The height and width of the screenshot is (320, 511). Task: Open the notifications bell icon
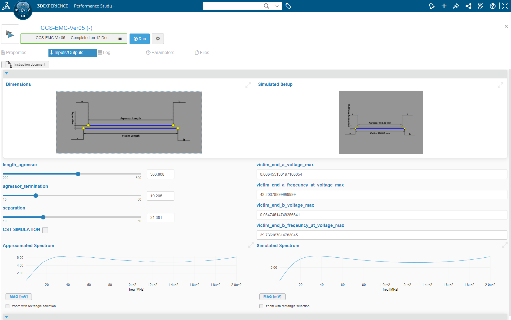(x=432, y=6)
